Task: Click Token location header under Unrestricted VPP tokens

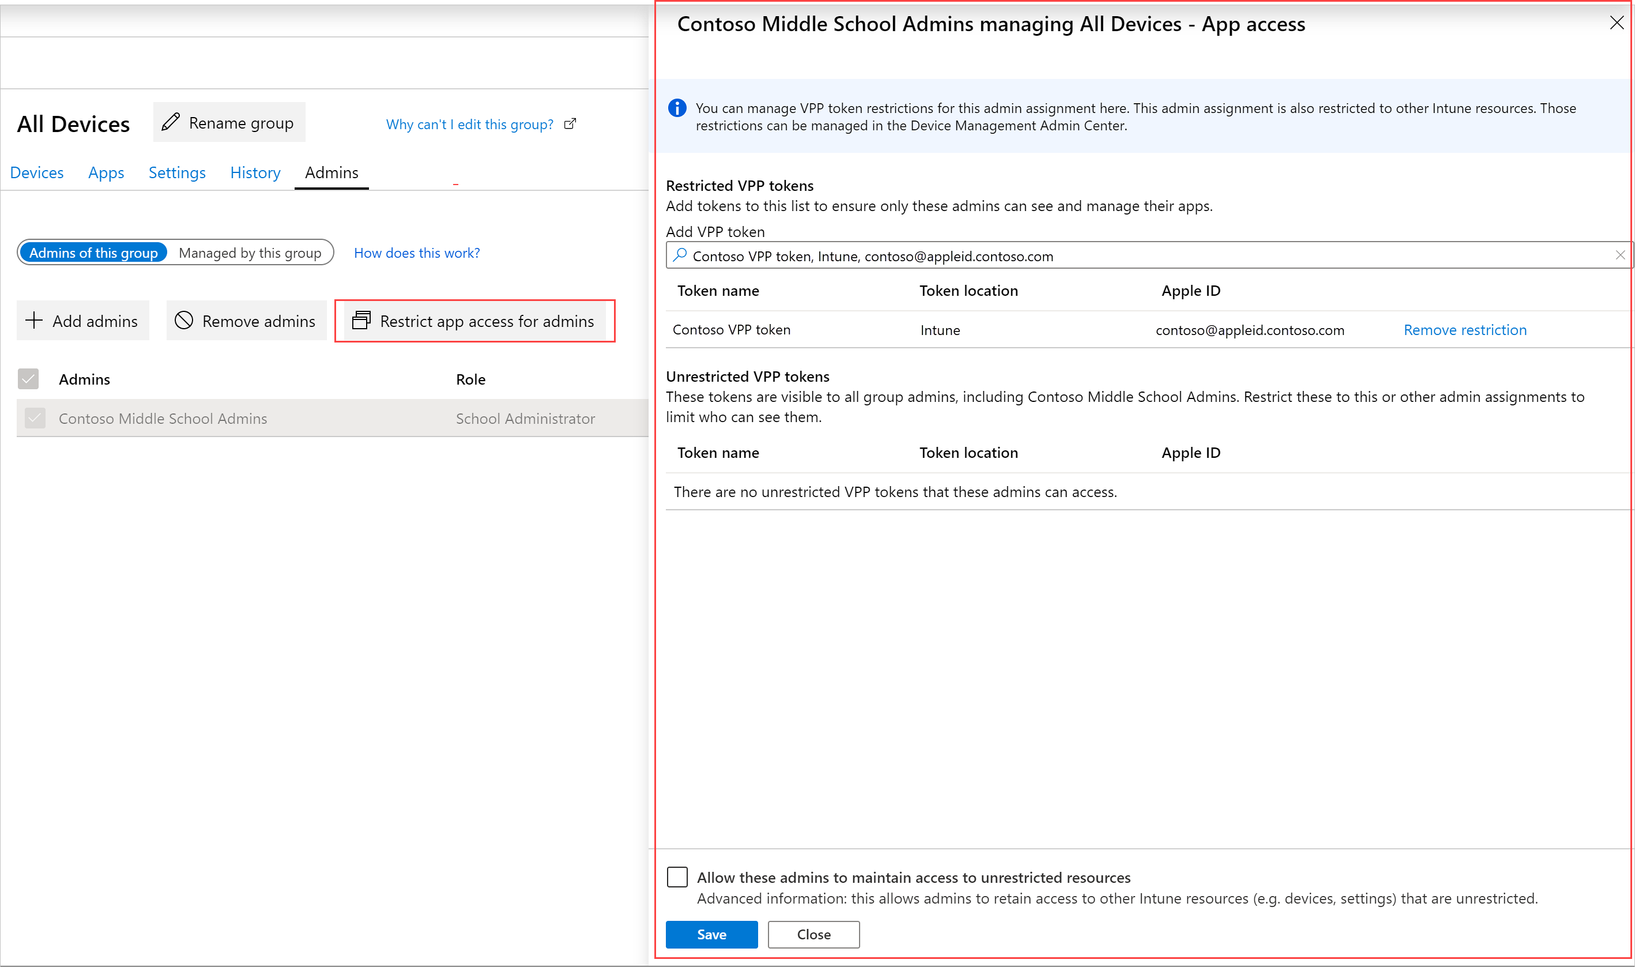Action: click(x=969, y=453)
